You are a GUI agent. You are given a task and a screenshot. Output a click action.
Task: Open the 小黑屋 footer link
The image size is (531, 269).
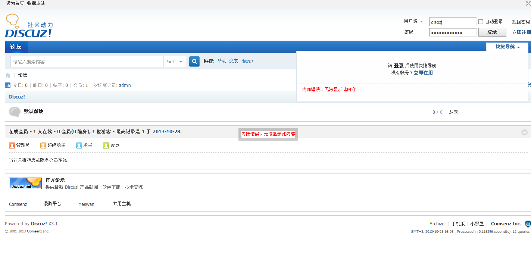(477, 224)
